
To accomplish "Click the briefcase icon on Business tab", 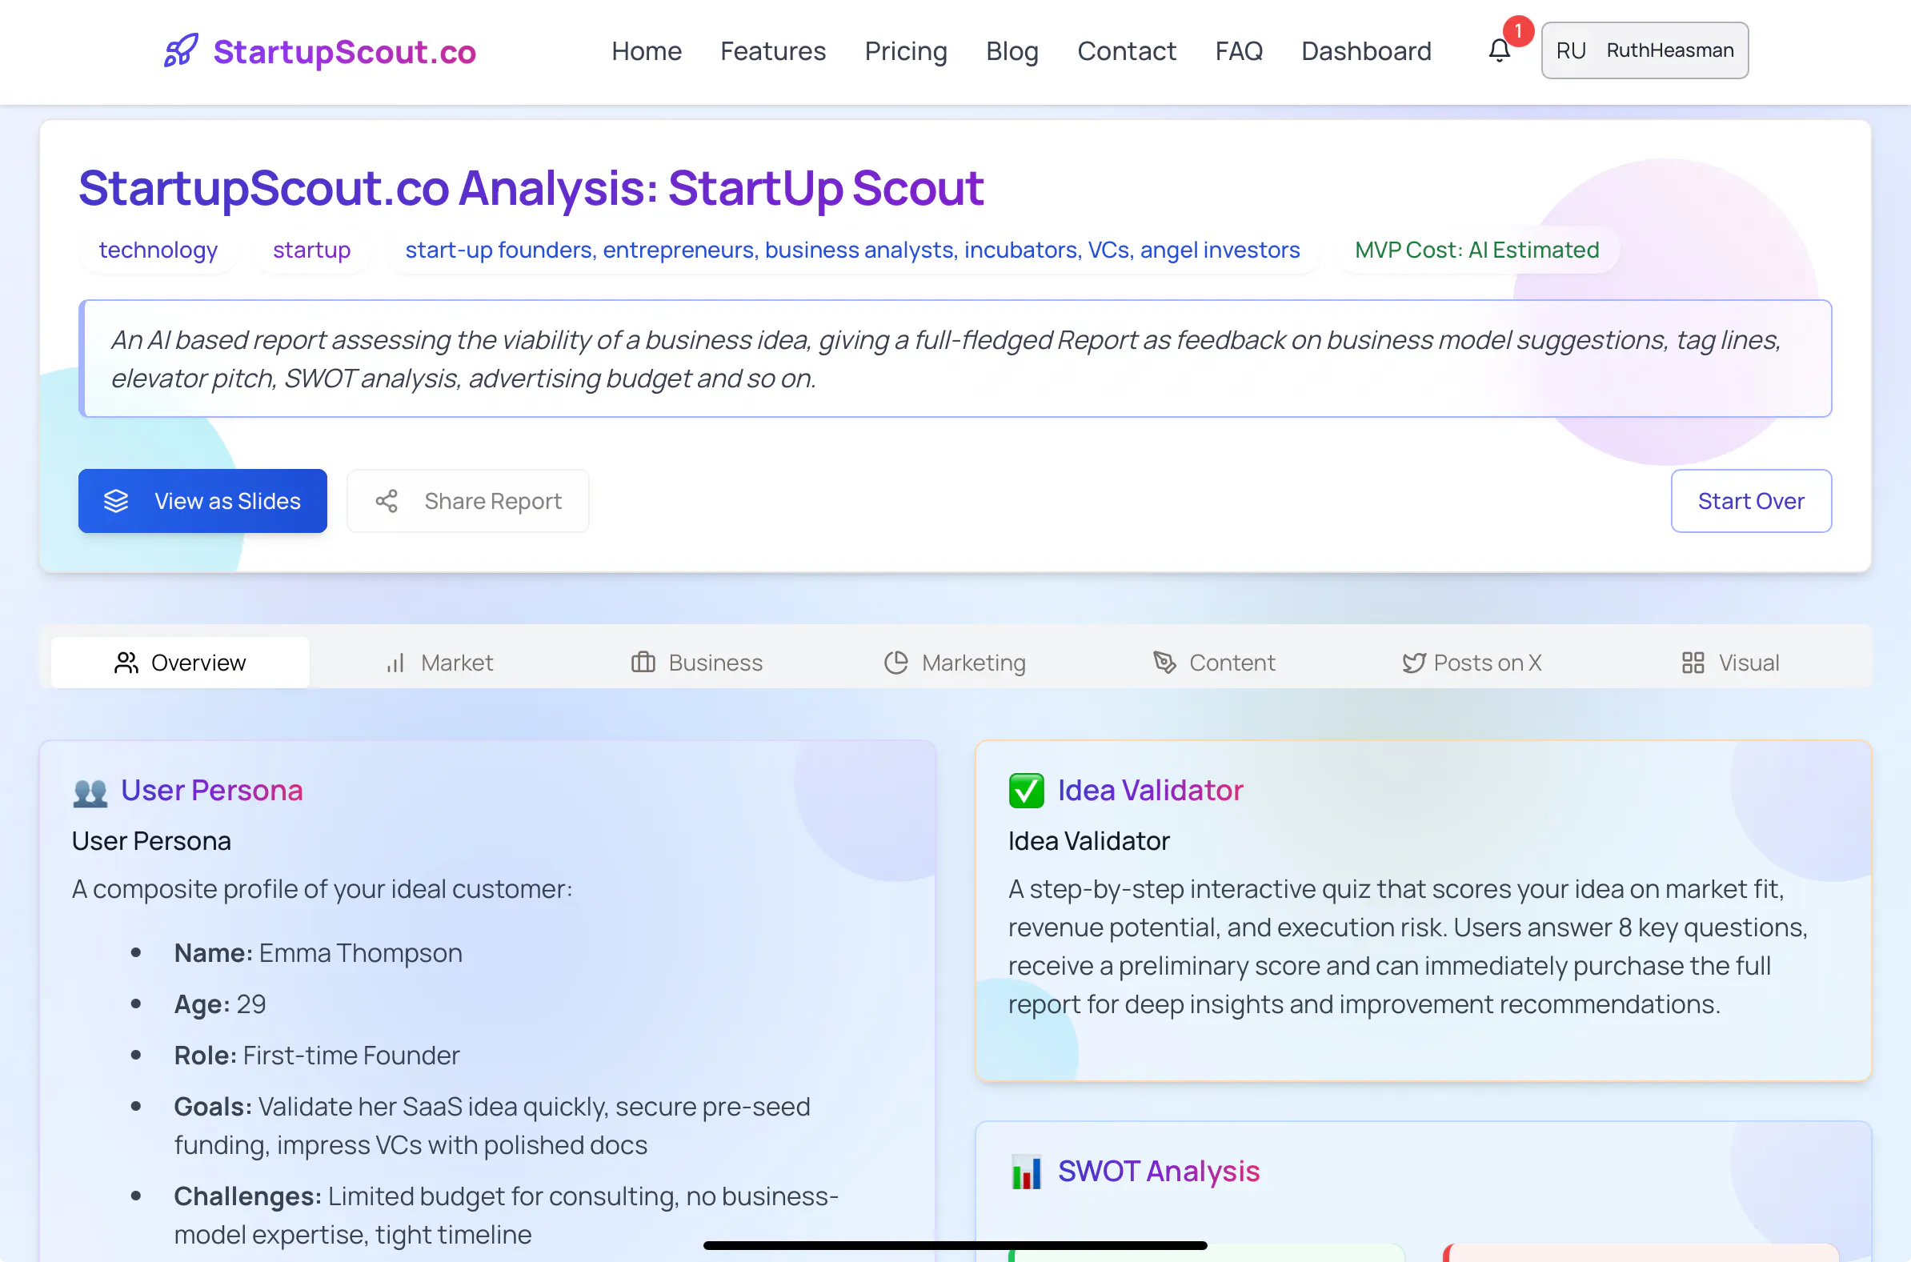I will coord(643,662).
